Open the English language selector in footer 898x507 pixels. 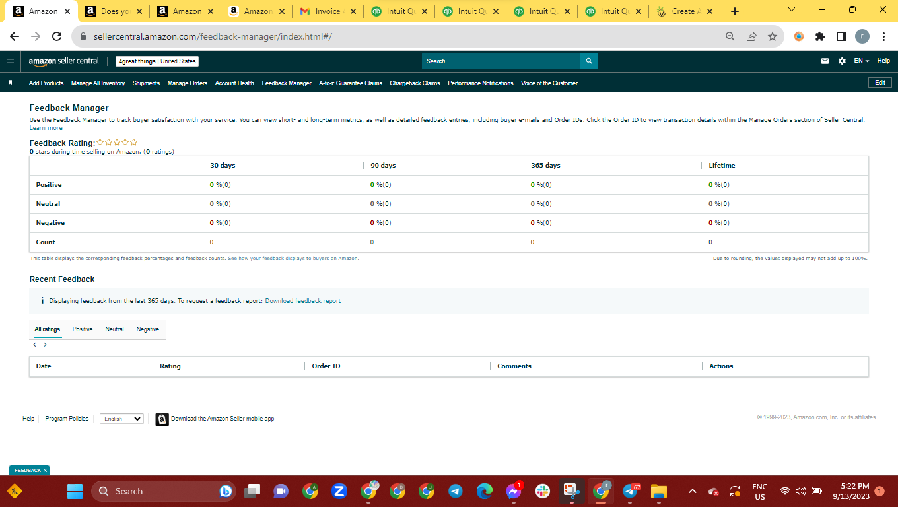(x=121, y=419)
